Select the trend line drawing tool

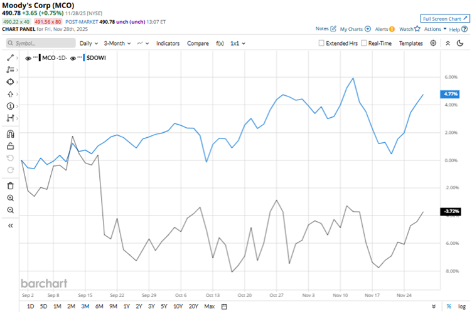10,58
